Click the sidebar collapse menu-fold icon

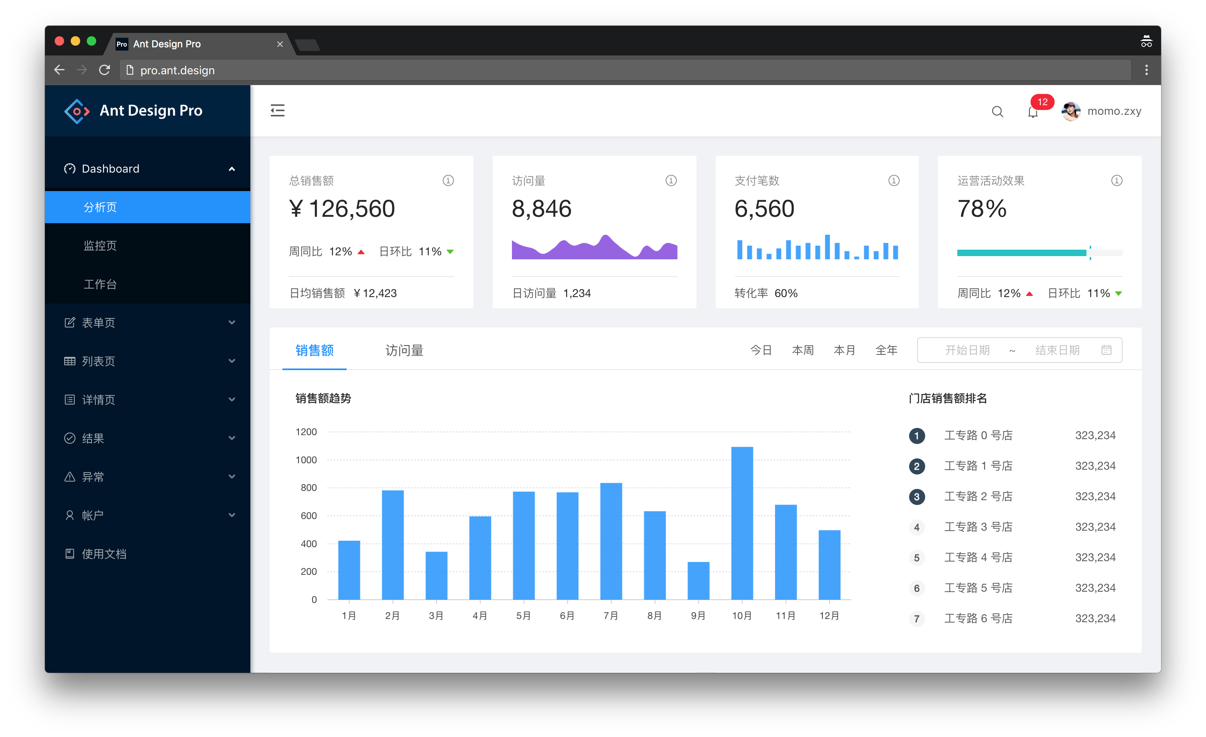tap(278, 111)
